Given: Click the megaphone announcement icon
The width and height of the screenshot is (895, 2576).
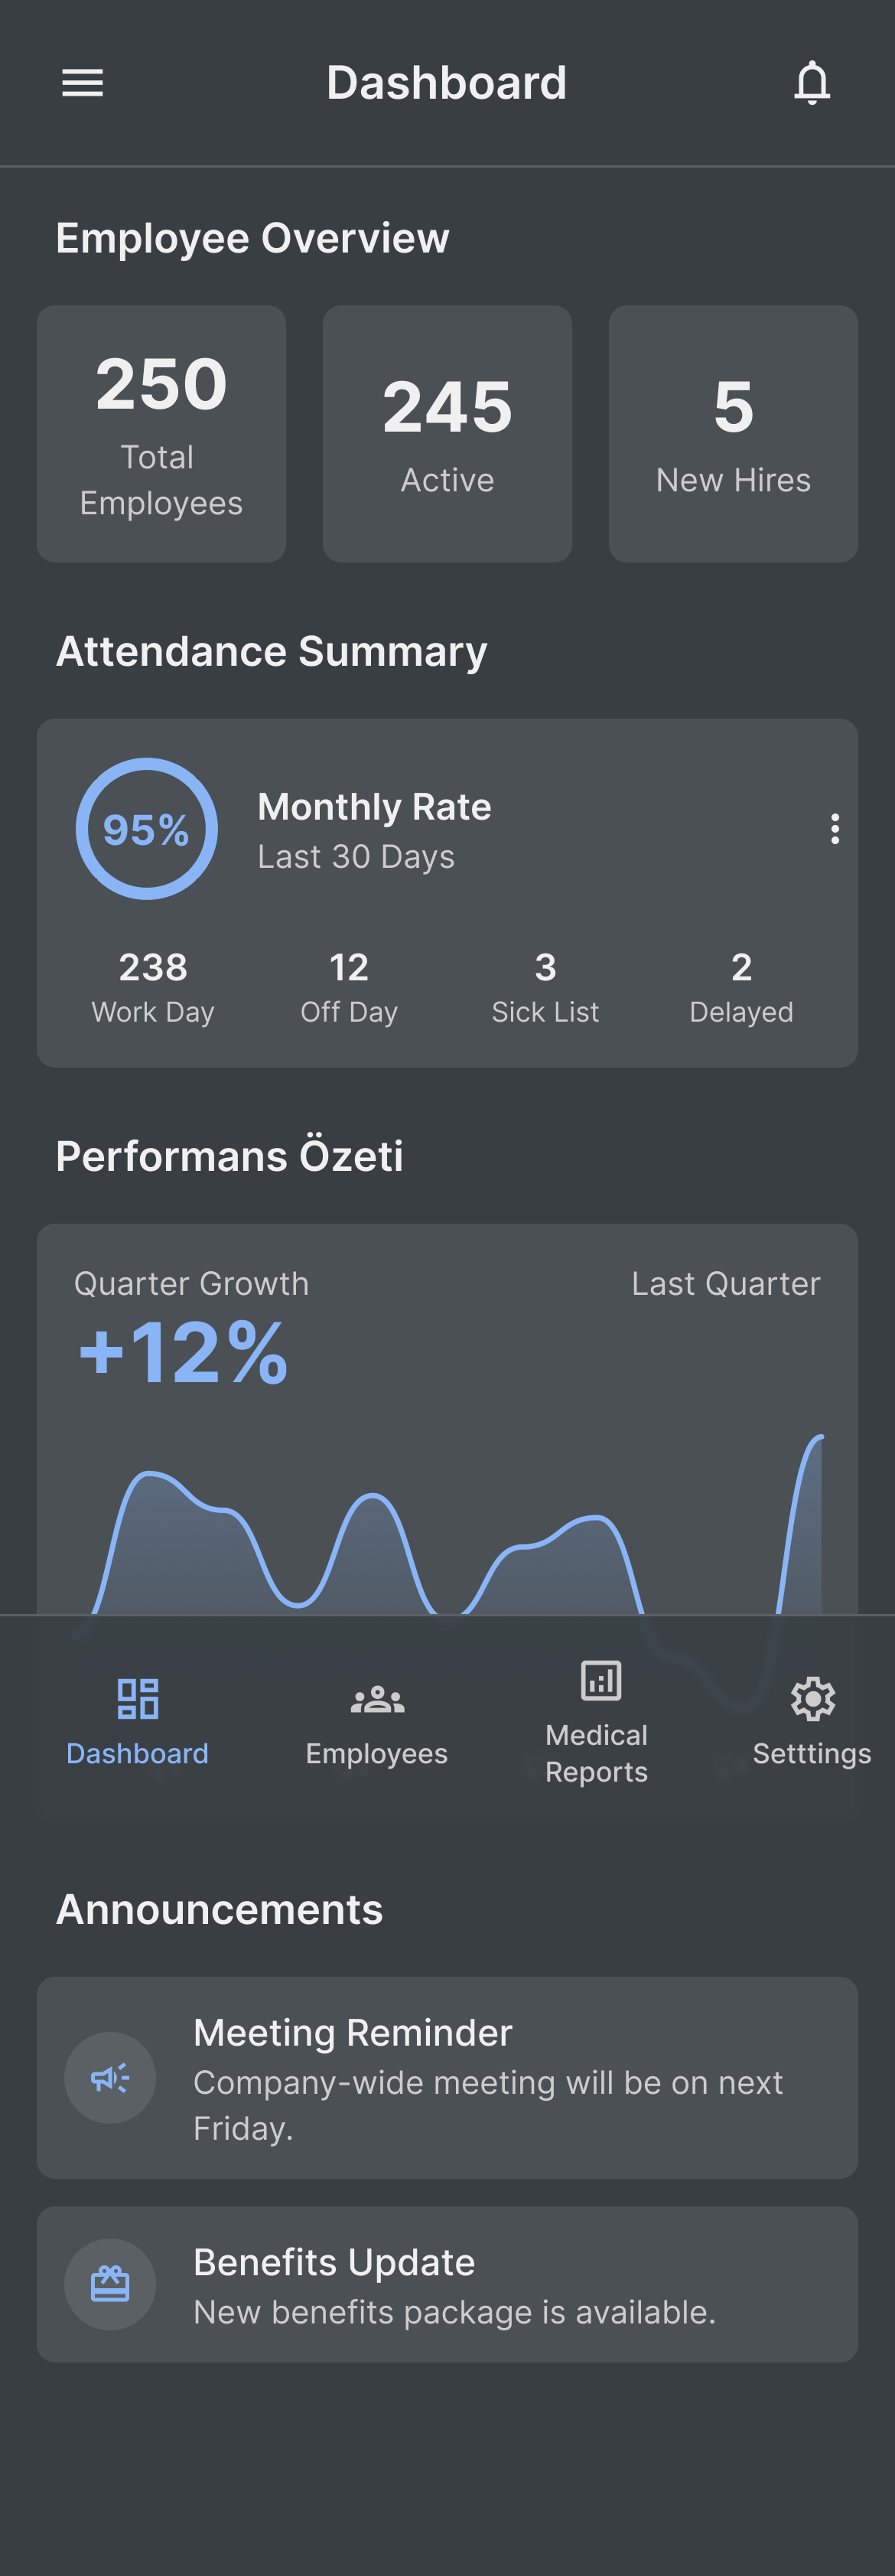Looking at the screenshot, I should tap(110, 2078).
